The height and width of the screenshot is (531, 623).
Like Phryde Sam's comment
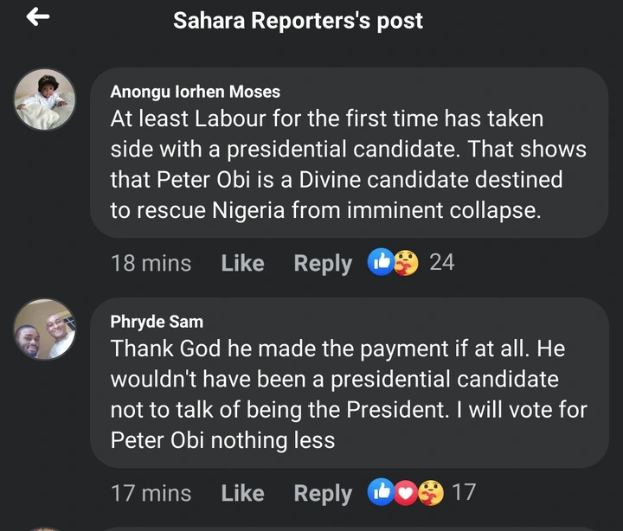click(x=242, y=493)
